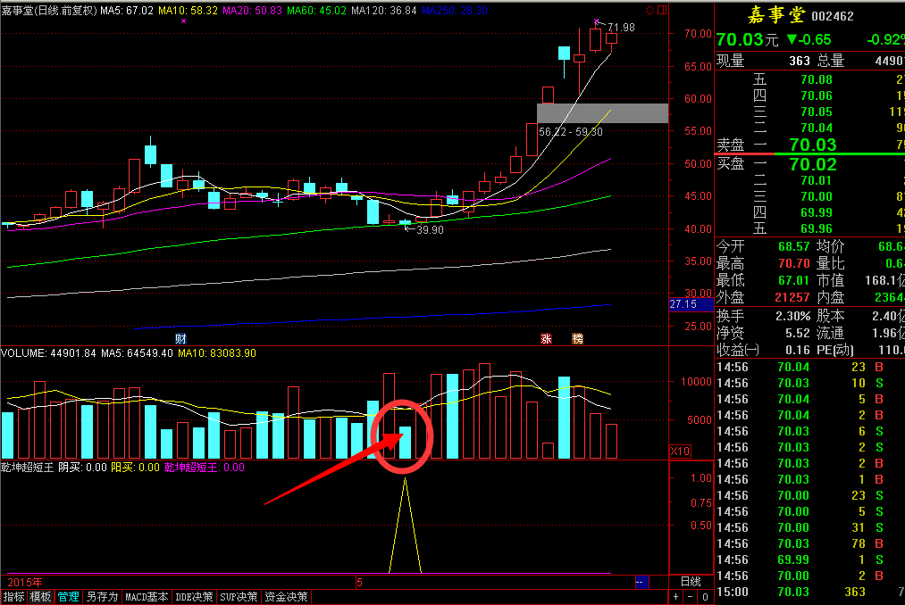This screenshot has height=605, width=905.
Task: Open the 指标 indicator tab
Action: 14,597
